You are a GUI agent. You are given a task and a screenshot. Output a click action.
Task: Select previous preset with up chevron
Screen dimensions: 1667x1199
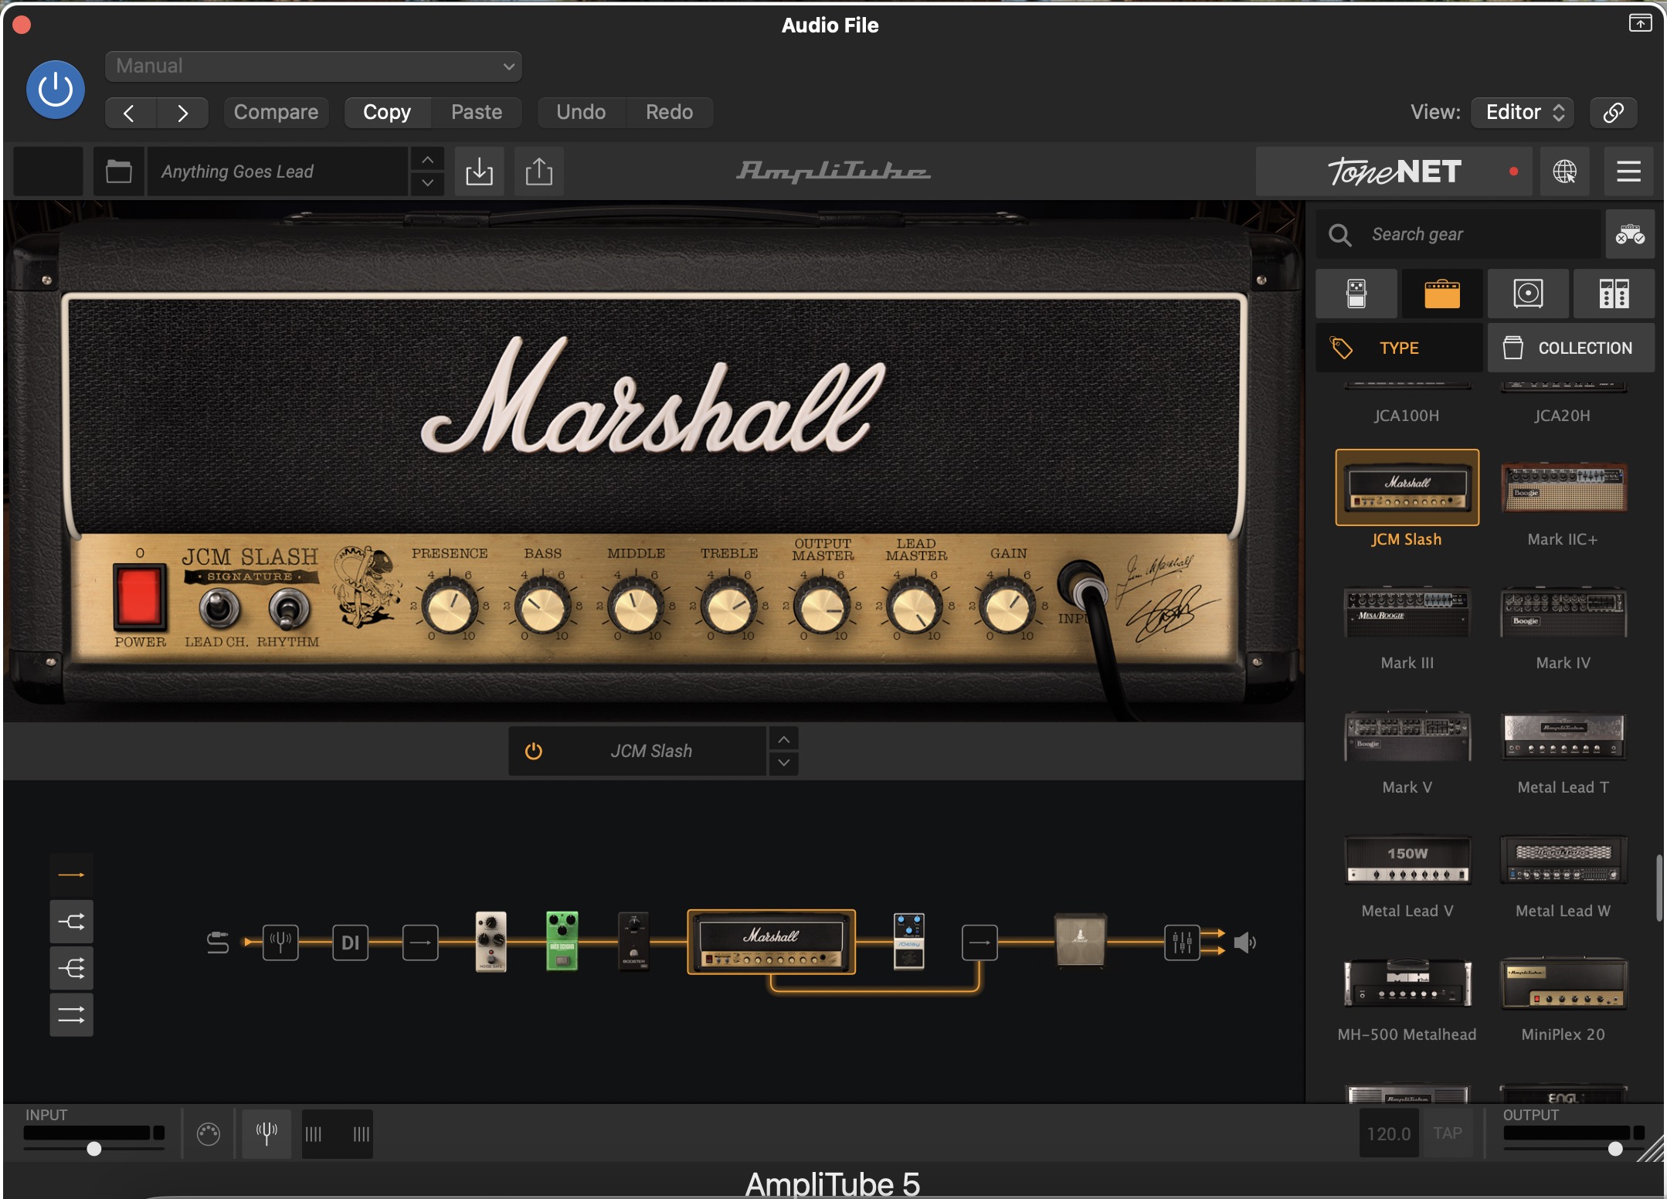[x=427, y=160]
